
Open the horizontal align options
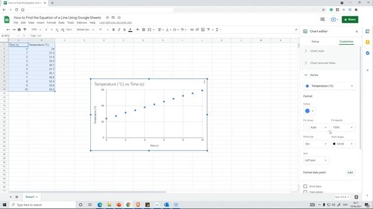pos(161,30)
